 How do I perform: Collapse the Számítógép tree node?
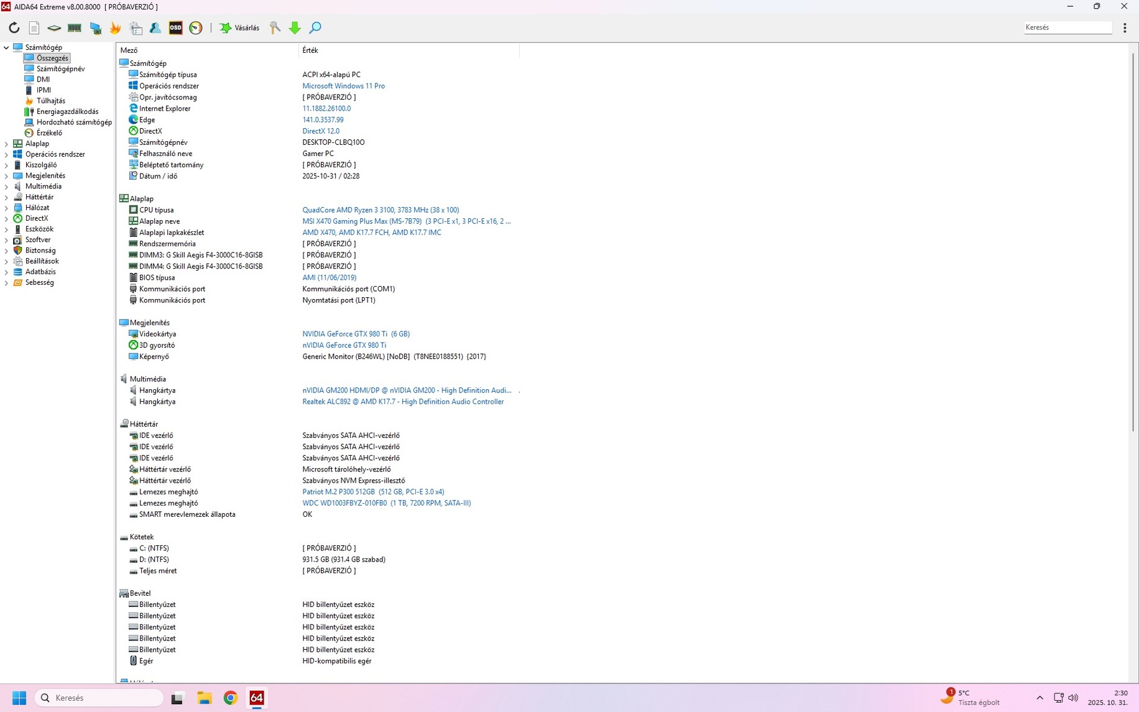click(6, 47)
